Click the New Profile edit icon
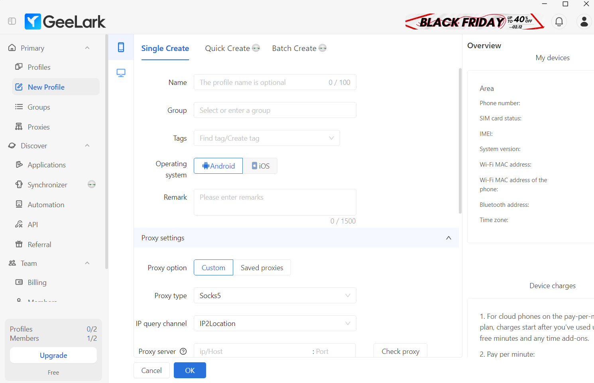This screenshot has height=383, width=594. click(19, 87)
